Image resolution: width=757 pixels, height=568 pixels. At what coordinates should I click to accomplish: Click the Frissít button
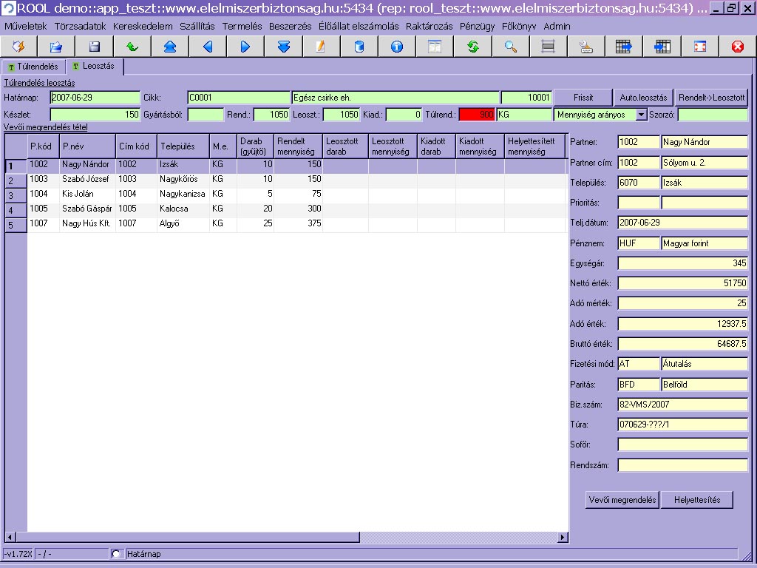pyautogui.click(x=583, y=98)
